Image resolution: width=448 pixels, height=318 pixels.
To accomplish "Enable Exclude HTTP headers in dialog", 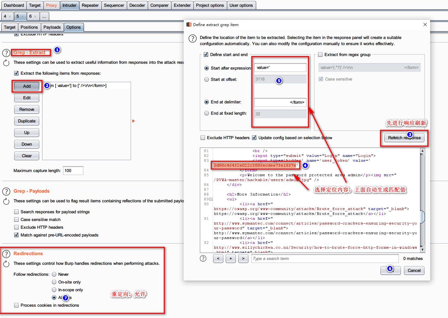I will tap(203, 138).
